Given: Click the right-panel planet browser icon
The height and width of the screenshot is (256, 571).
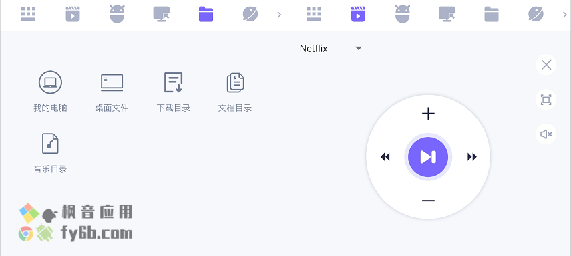Looking at the screenshot, I should [x=536, y=15].
